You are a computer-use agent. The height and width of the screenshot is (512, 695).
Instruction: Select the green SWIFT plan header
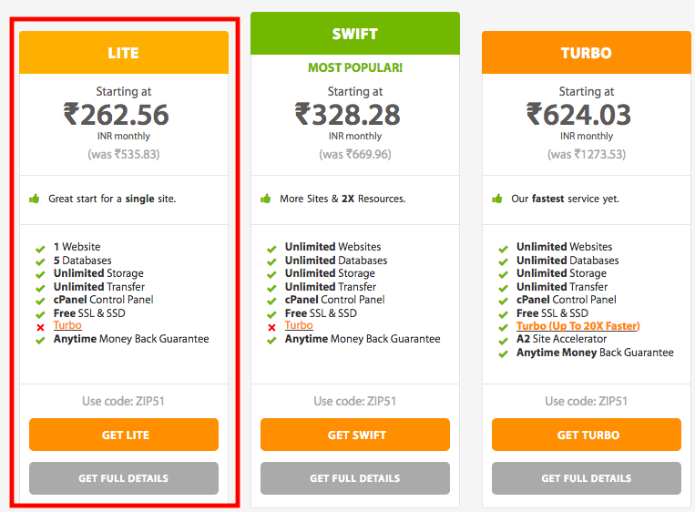pyautogui.click(x=355, y=34)
